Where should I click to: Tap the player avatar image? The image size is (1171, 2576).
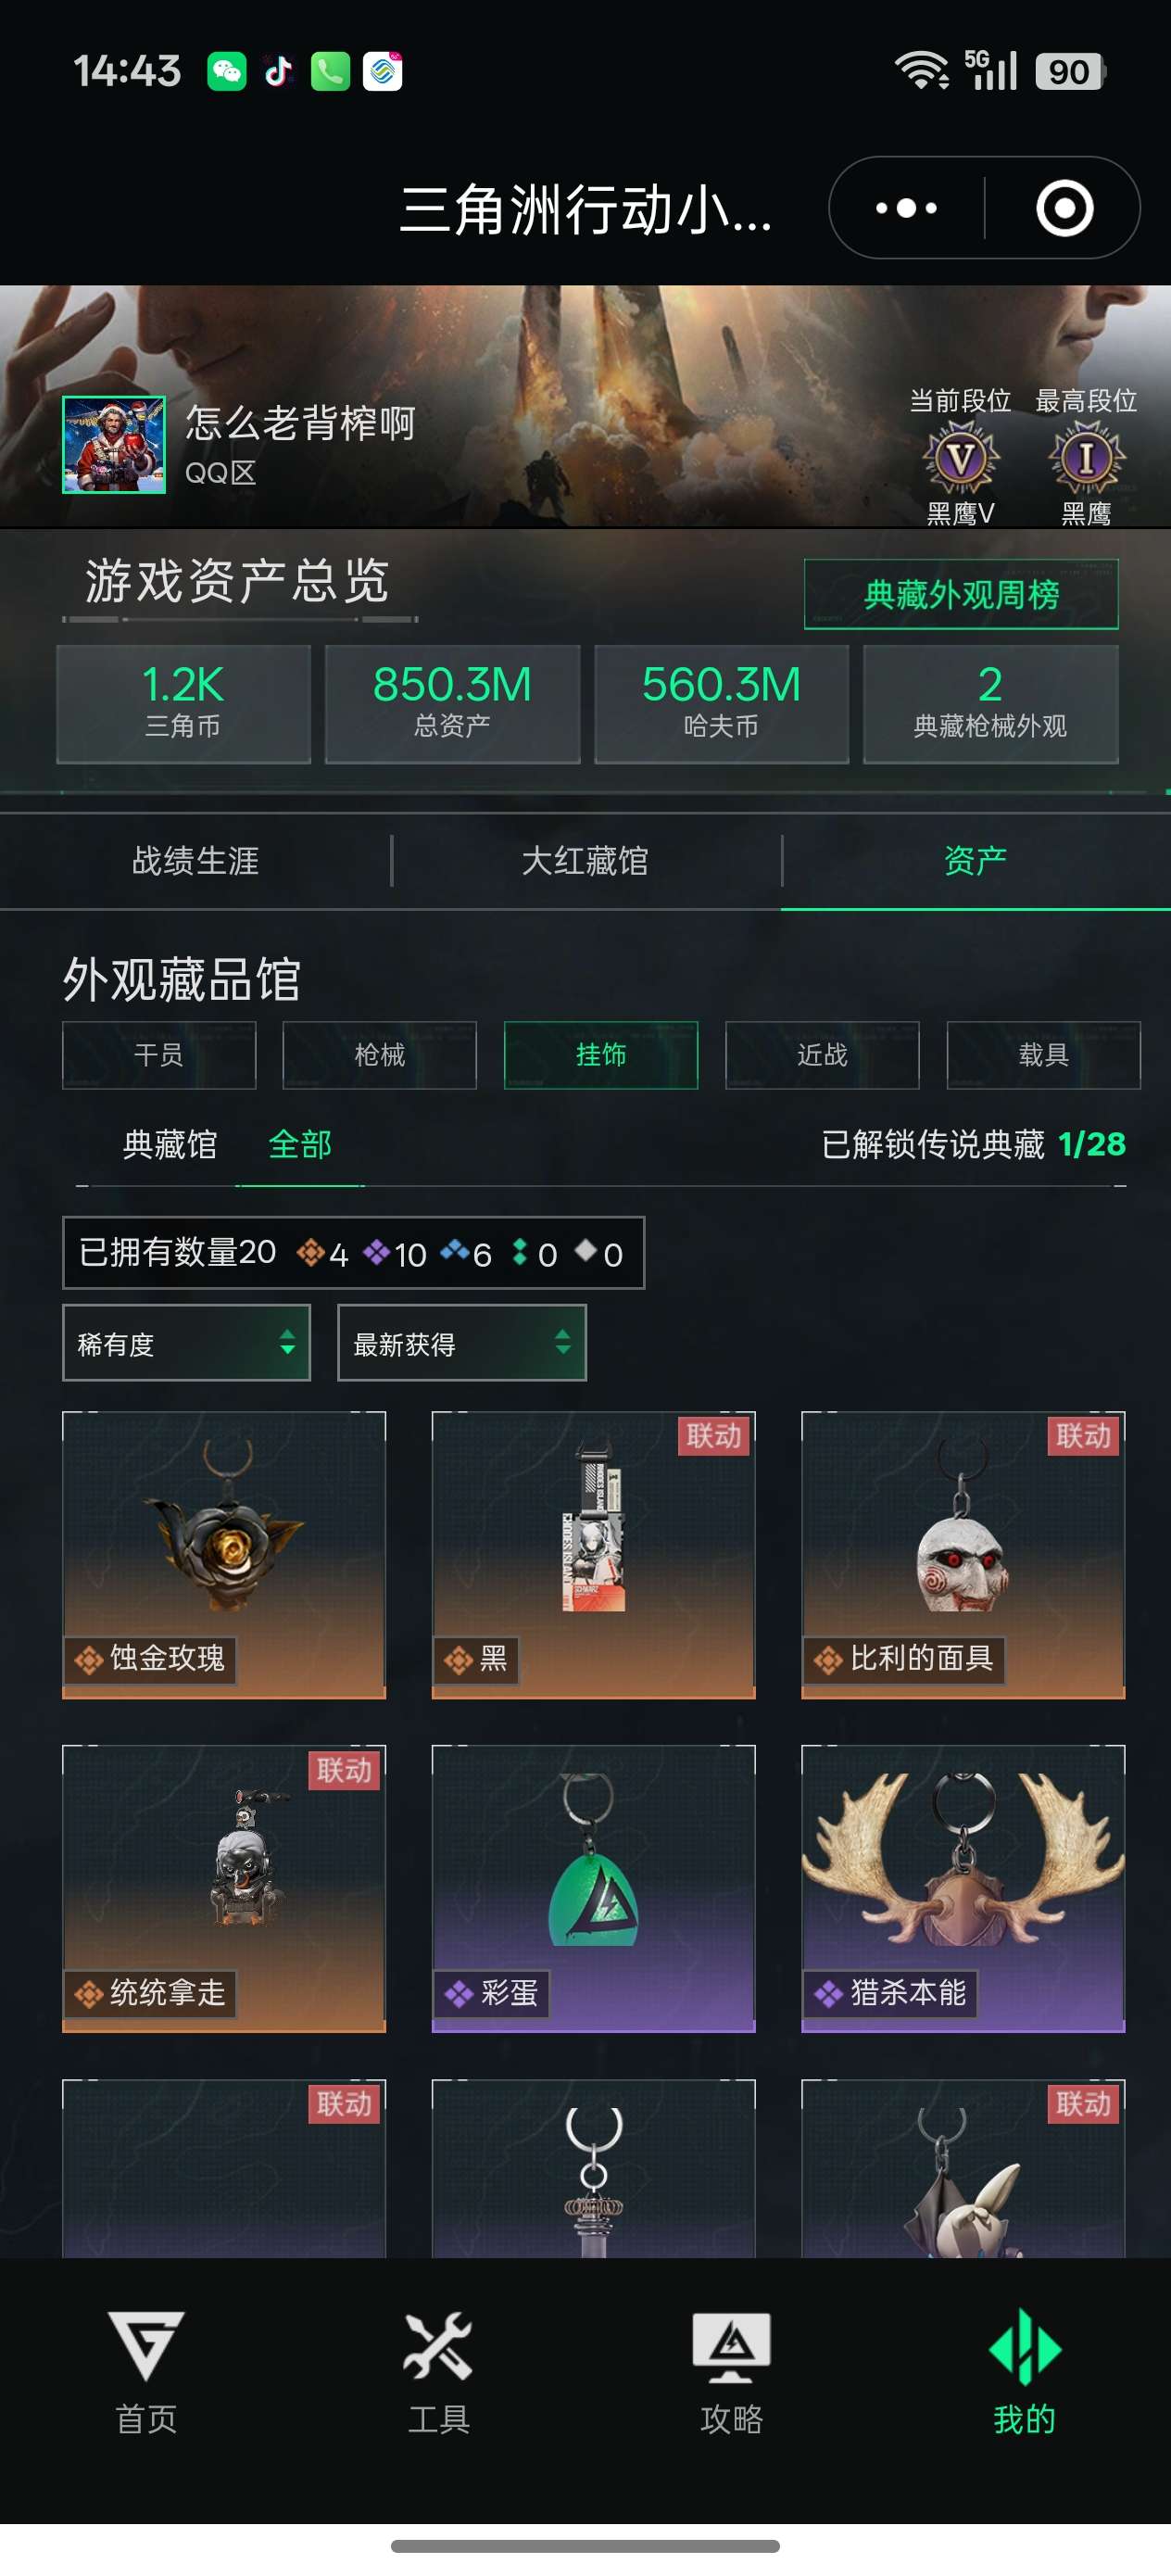(114, 444)
